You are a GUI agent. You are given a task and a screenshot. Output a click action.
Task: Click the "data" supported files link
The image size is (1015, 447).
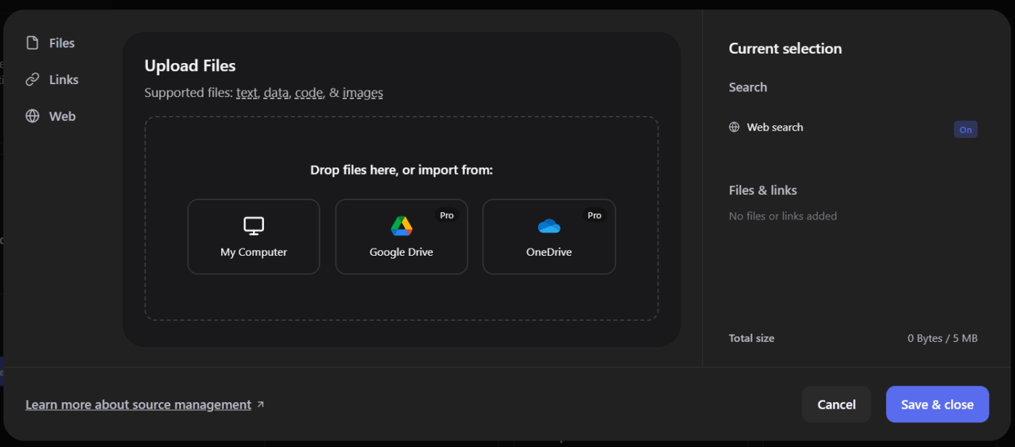point(275,93)
